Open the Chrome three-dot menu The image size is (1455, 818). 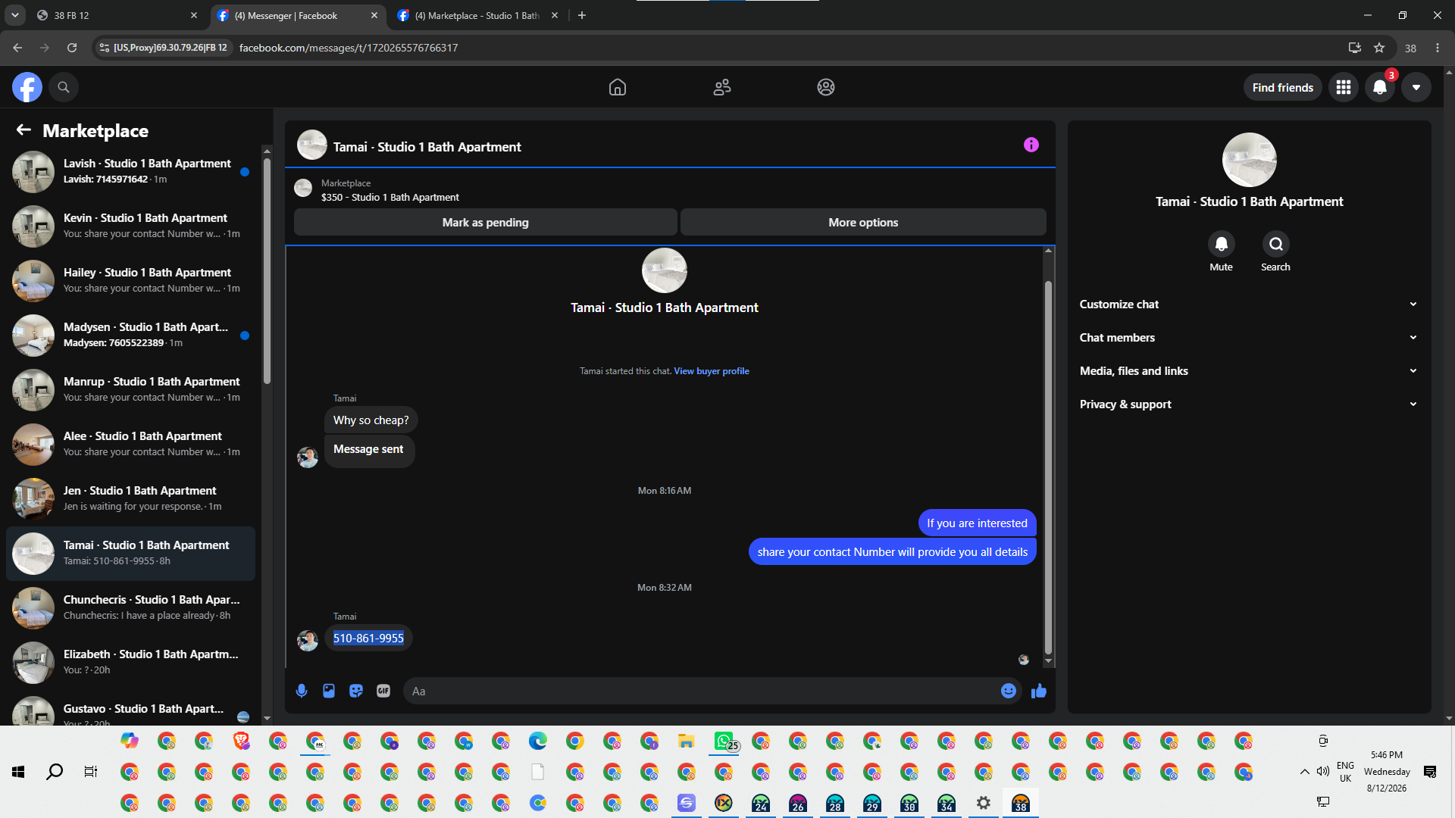click(x=1438, y=48)
